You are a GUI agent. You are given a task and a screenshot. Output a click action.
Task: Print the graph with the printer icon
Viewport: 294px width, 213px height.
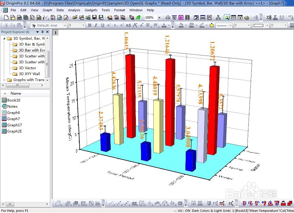tap(168, 17)
